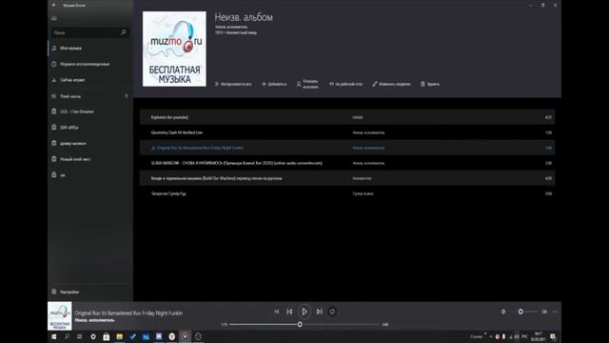The width and height of the screenshot is (609, 343).
Task: Show hidden system tray icons
Action: (x=491, y=336)
